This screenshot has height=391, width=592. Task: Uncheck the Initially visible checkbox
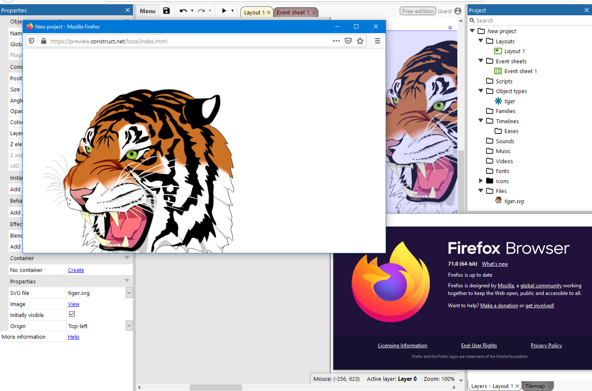pos(72,314)
